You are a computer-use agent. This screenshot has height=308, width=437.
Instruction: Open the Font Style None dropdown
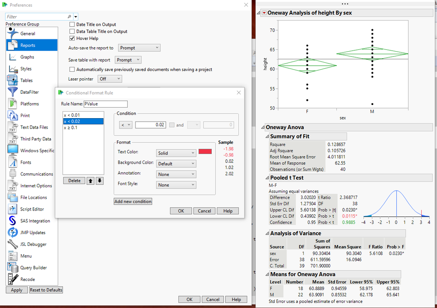[x=176, y=185]
